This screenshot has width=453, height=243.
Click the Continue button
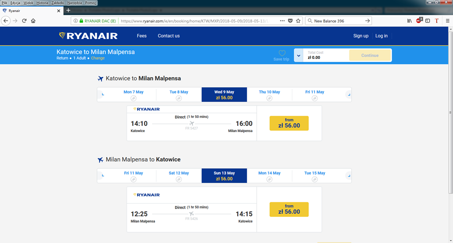[370, 55]
